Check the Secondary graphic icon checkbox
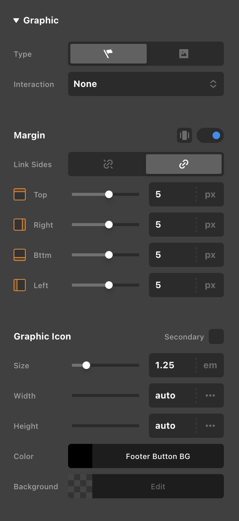The image size is (239, 521). point(216,336)
